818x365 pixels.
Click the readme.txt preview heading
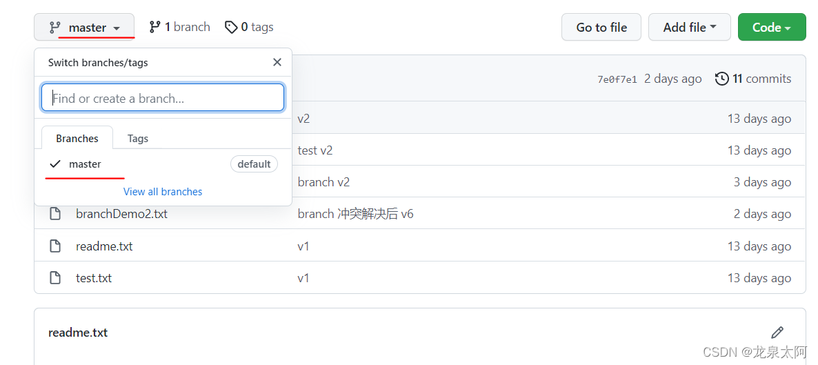[78, 333]
